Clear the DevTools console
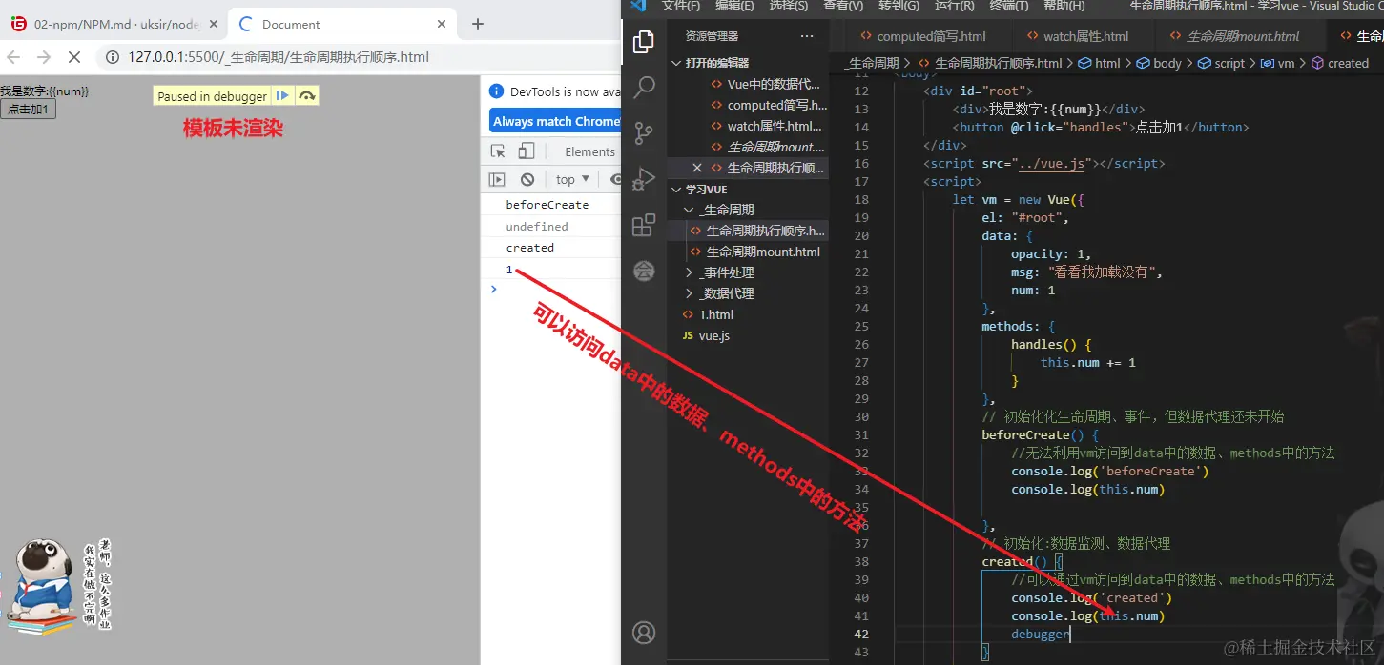1384x665 pixels. [x=527, y=179]
